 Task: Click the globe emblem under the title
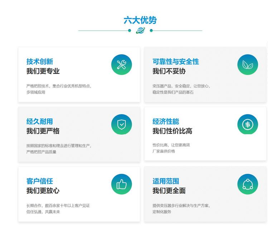click(140, 31)
